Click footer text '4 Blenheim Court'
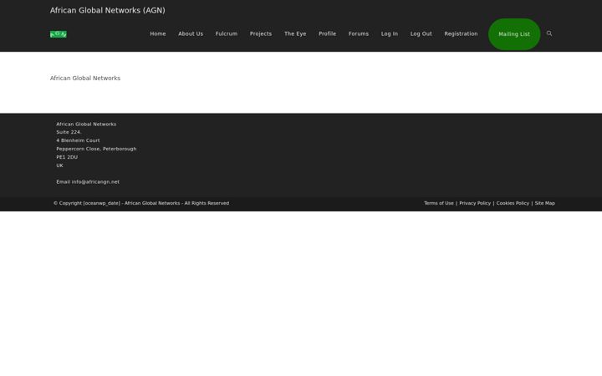The width and height of the screenshot is (602, 376). click(x=78, y=140)
